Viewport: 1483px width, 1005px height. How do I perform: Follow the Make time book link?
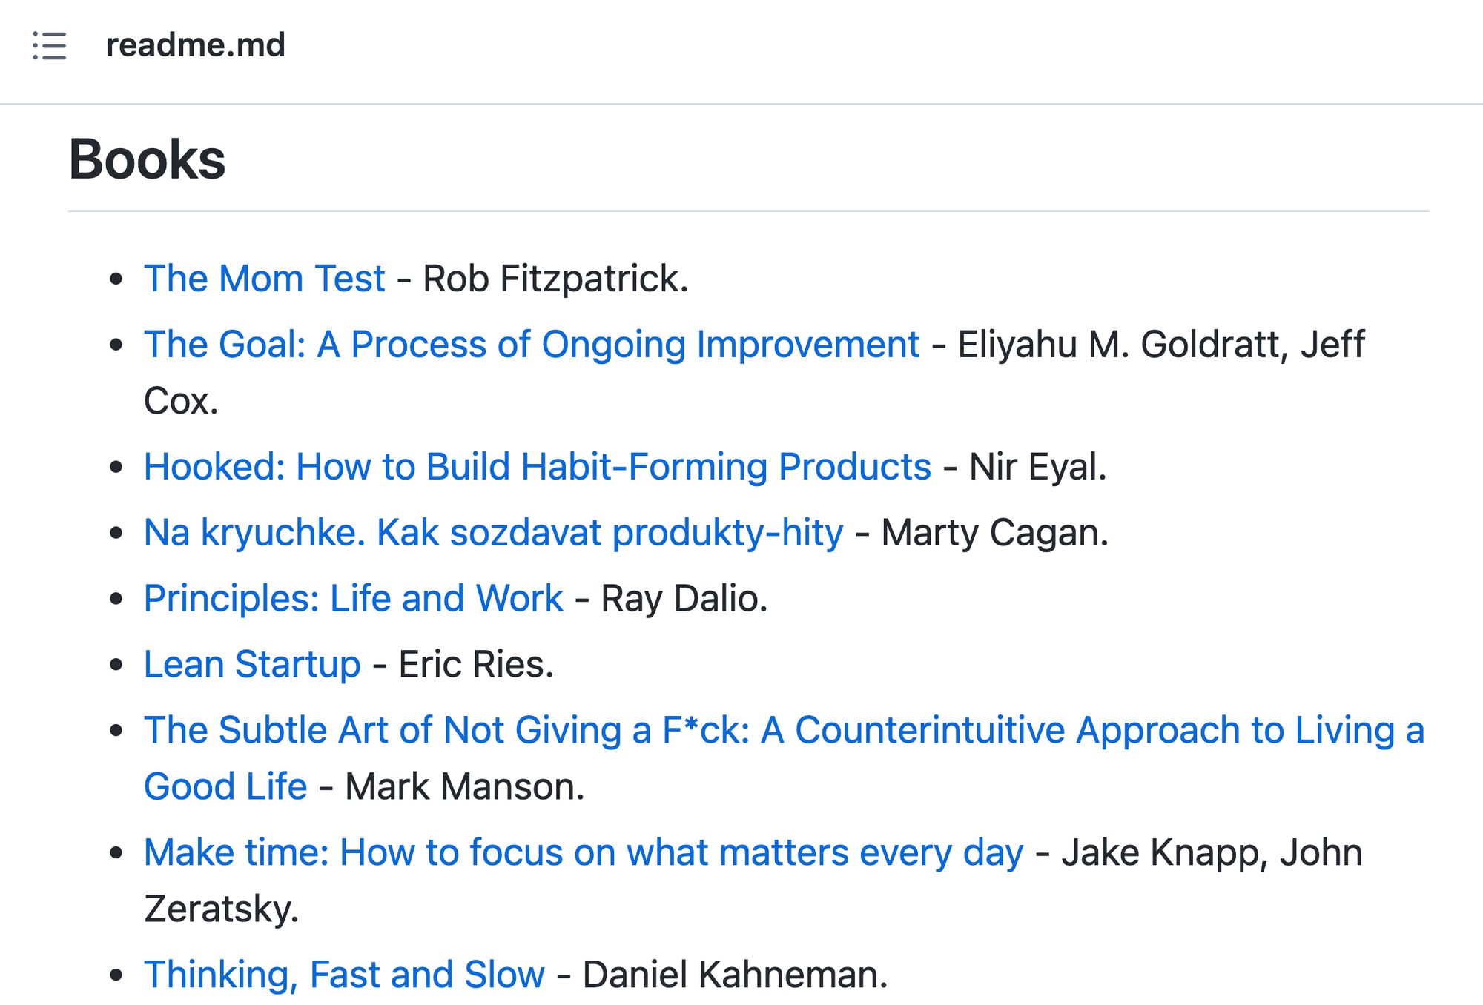[583, 852]
